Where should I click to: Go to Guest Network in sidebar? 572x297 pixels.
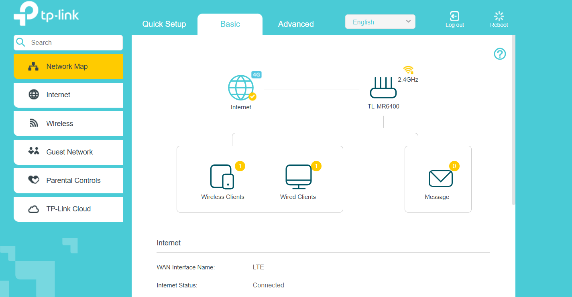coord(68,152)
